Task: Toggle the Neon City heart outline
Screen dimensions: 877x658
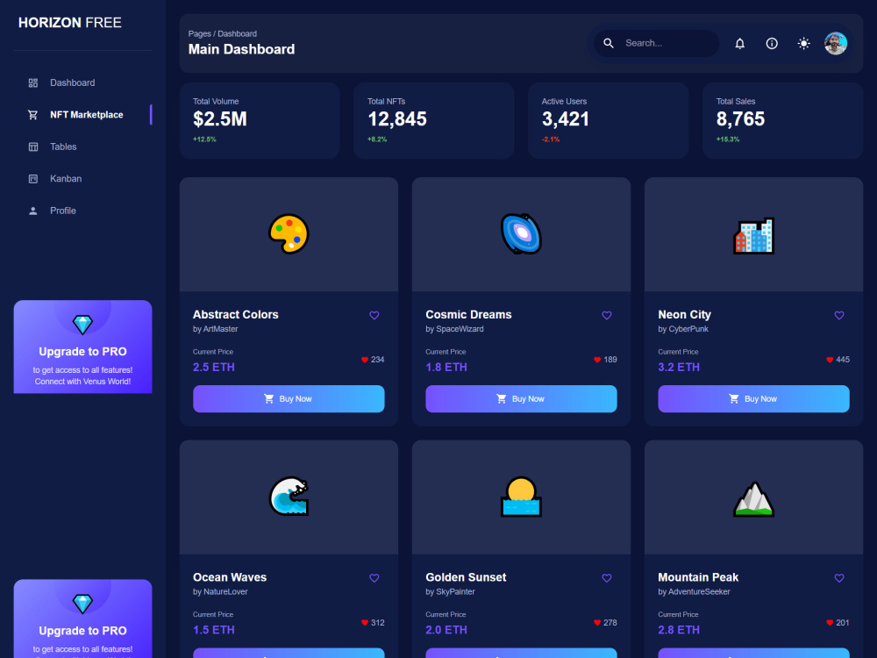Action: point(839,315)
